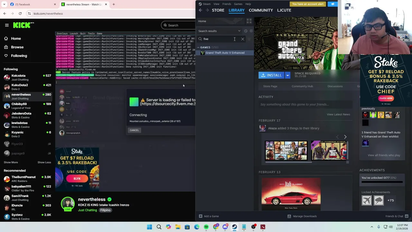Focus the Say something about this game field
412x232 pixels.
pos(305,104)
